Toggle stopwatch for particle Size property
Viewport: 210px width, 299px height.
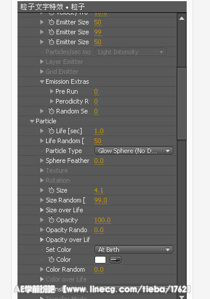click(51, 190)
